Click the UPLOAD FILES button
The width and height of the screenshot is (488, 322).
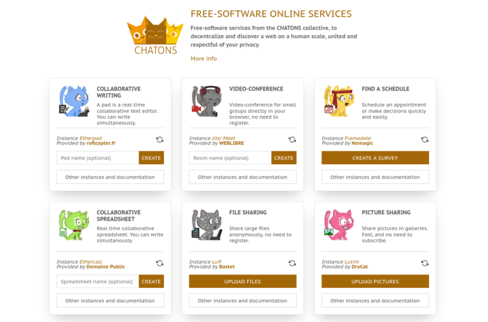coord(243,281)
